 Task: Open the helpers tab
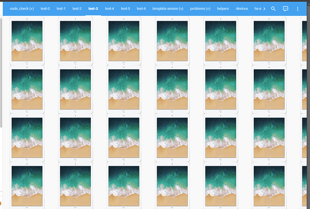[223, 9]
